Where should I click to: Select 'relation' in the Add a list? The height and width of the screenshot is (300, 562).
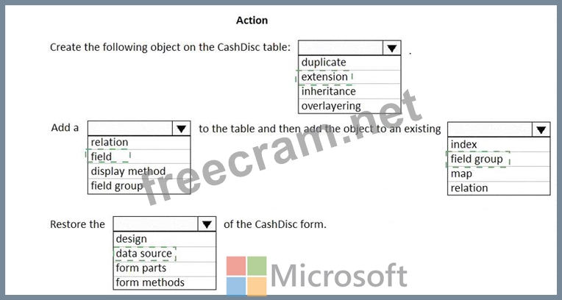139,143
